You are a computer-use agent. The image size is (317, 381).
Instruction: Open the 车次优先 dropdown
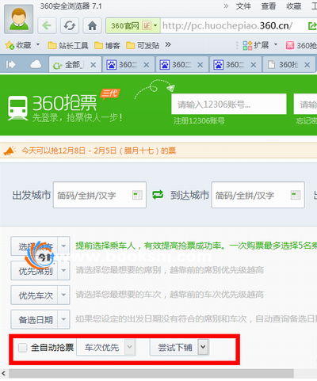106,348
